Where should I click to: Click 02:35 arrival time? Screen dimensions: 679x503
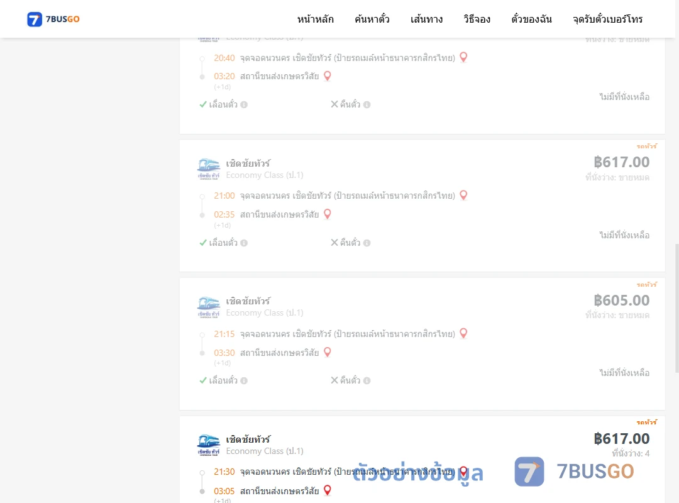coord(224,214)
